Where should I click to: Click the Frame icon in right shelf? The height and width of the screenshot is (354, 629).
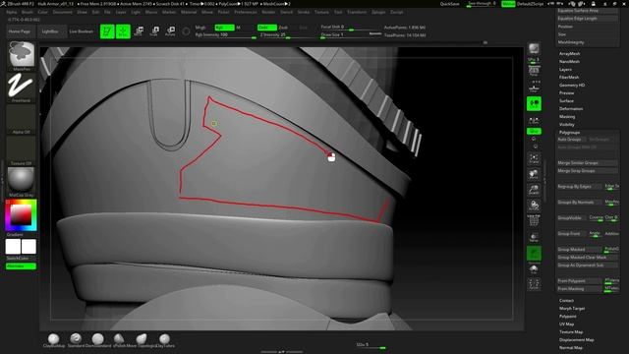(534, 158)
